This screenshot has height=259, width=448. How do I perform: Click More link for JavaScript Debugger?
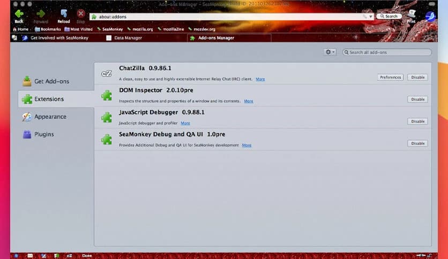185,123
